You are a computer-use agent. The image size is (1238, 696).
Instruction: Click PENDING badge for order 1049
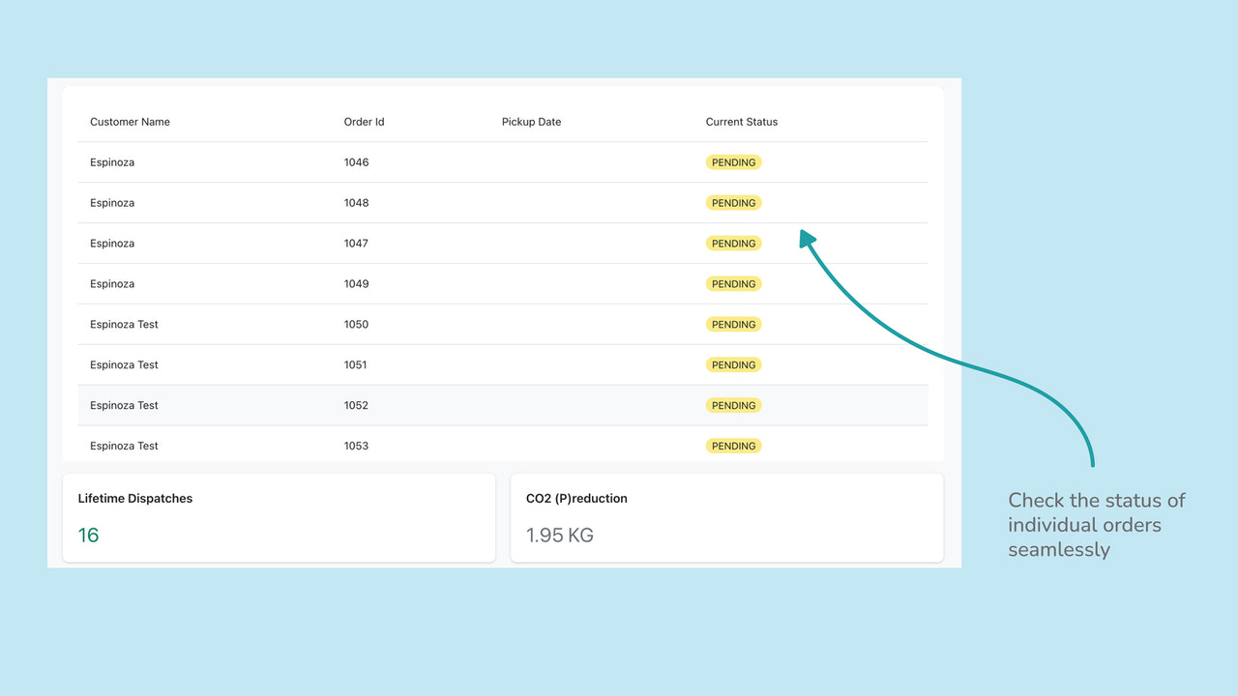coord(733,284)
